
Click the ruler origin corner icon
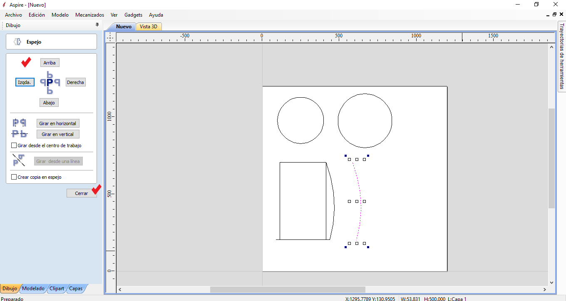[x=110, y=37]
